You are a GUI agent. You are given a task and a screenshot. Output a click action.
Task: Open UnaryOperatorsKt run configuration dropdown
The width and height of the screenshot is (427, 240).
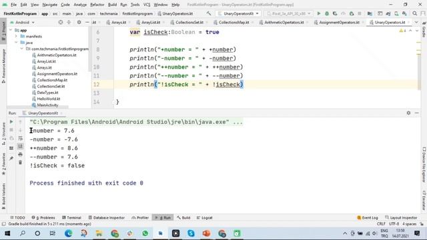tap(239, 13)
